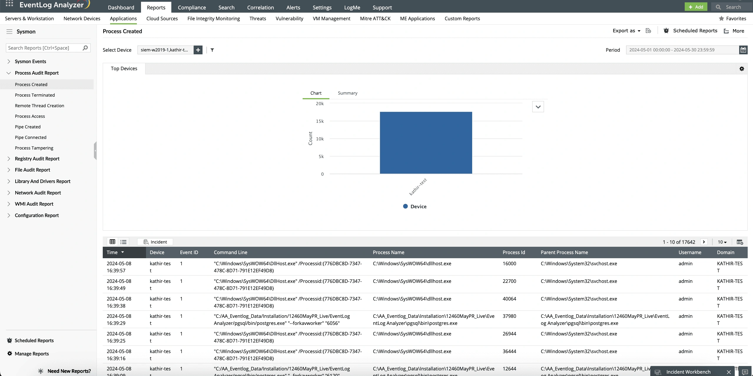Switch to grid table view
The image size is (753, 376).
[112, 242]
